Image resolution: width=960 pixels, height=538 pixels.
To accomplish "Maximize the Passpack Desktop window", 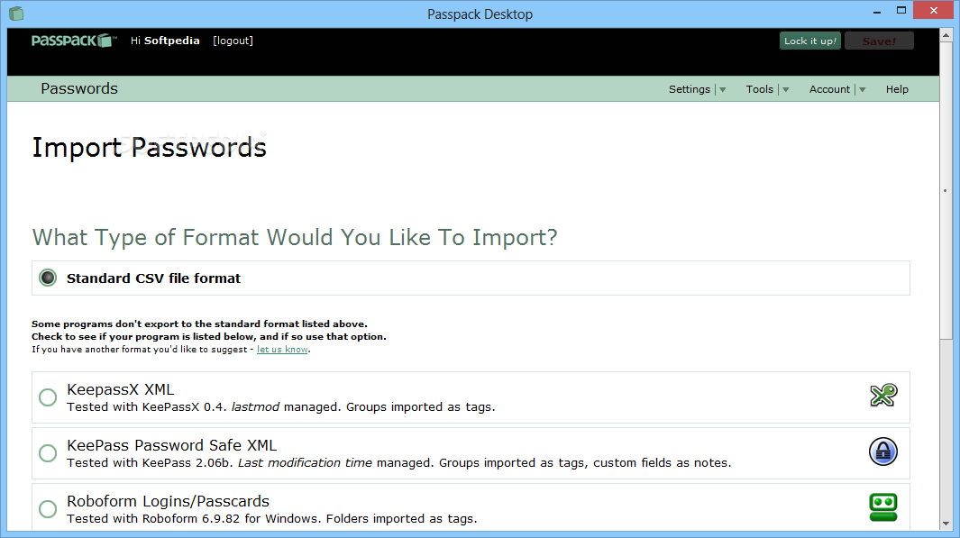I will click(901, 11).
